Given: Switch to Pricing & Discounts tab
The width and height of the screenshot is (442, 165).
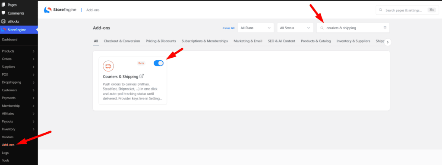Looking at the screenshot, I should coord(161,41).
